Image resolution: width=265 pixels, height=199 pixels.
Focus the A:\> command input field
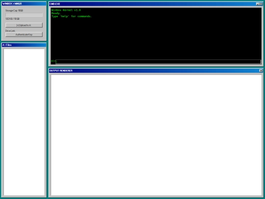[x=158, y=61]
